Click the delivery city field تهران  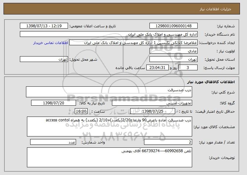pos(44,59)
